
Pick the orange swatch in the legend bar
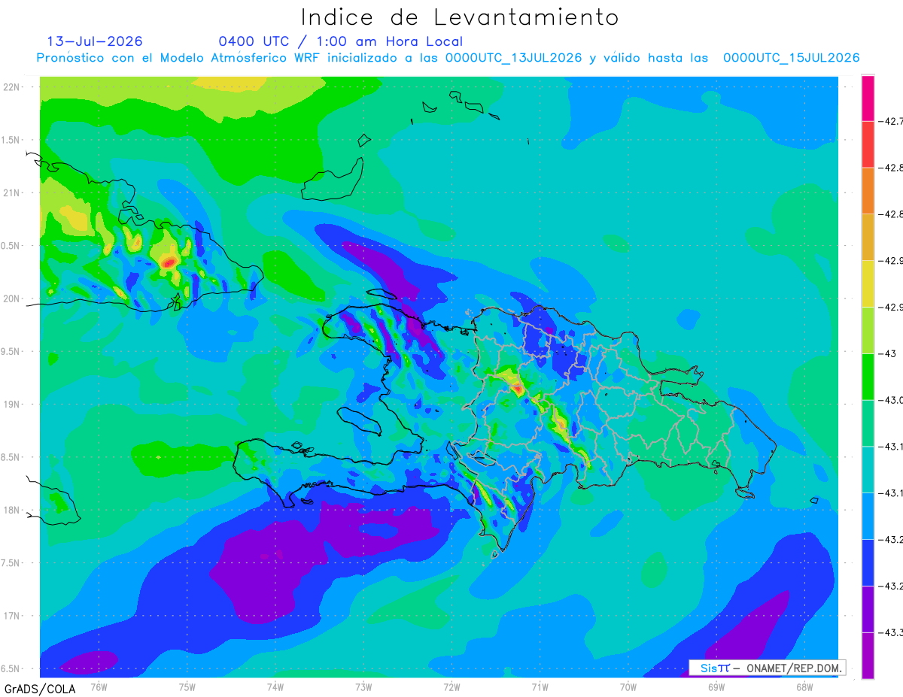(x=868, y=191)
